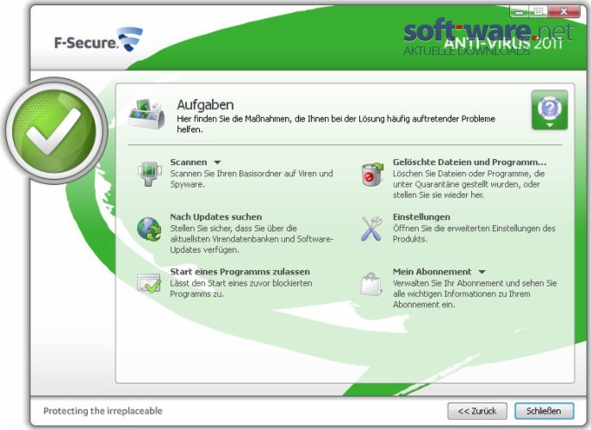Open the Scannen task link
The height and width of the screenshot is (430, 591).
click(x=189, y=163)
